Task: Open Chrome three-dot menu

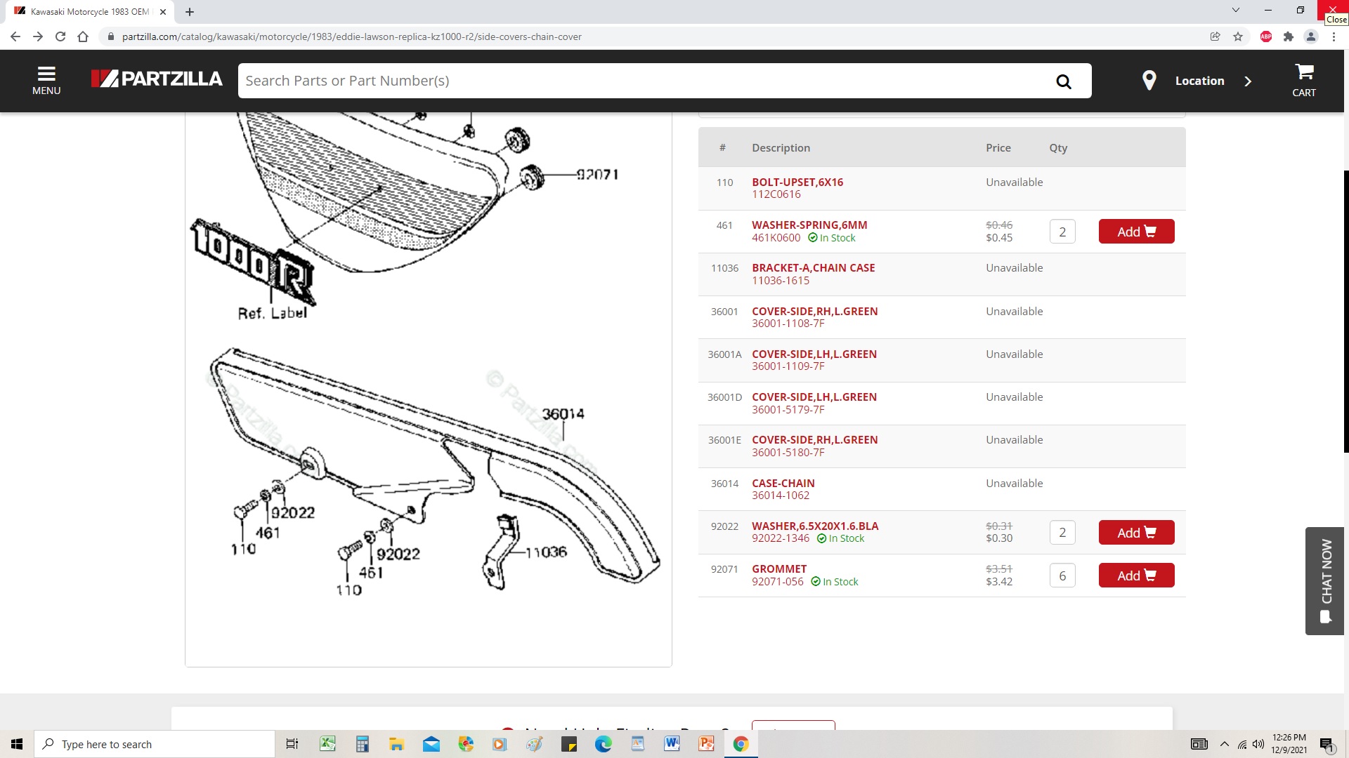Action: (x=1334, y=36)
